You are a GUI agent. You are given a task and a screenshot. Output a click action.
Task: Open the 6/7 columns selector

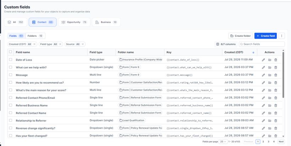(226, 44)
